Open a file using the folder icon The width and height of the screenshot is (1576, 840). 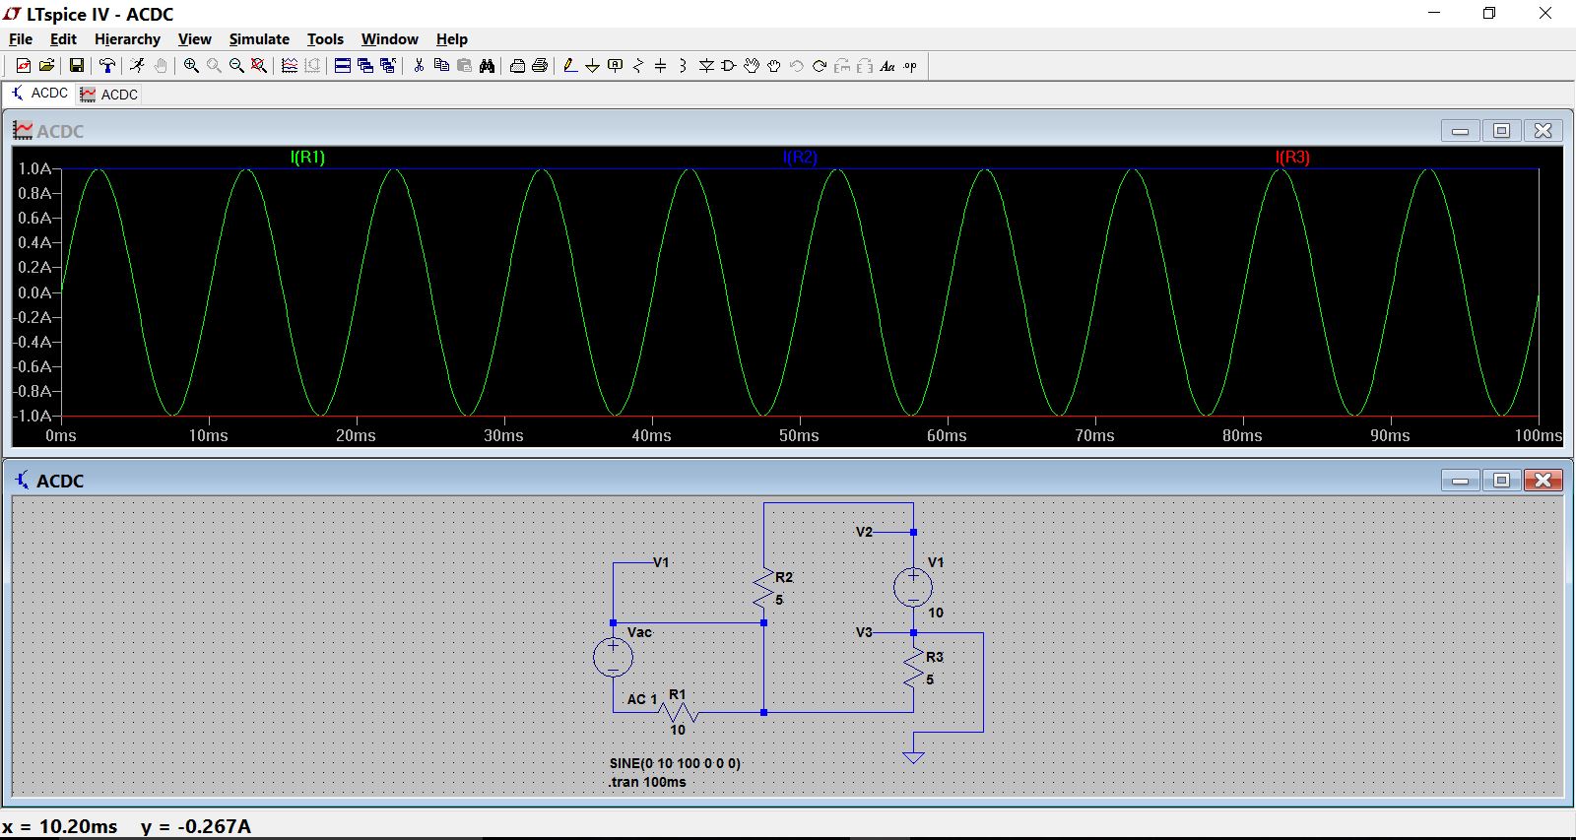(46, 66)
